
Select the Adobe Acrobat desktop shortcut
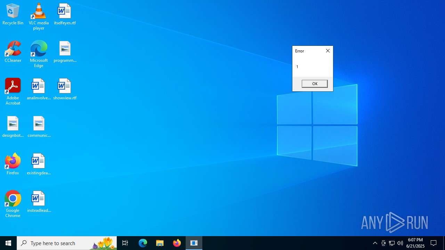pos(13,92)
